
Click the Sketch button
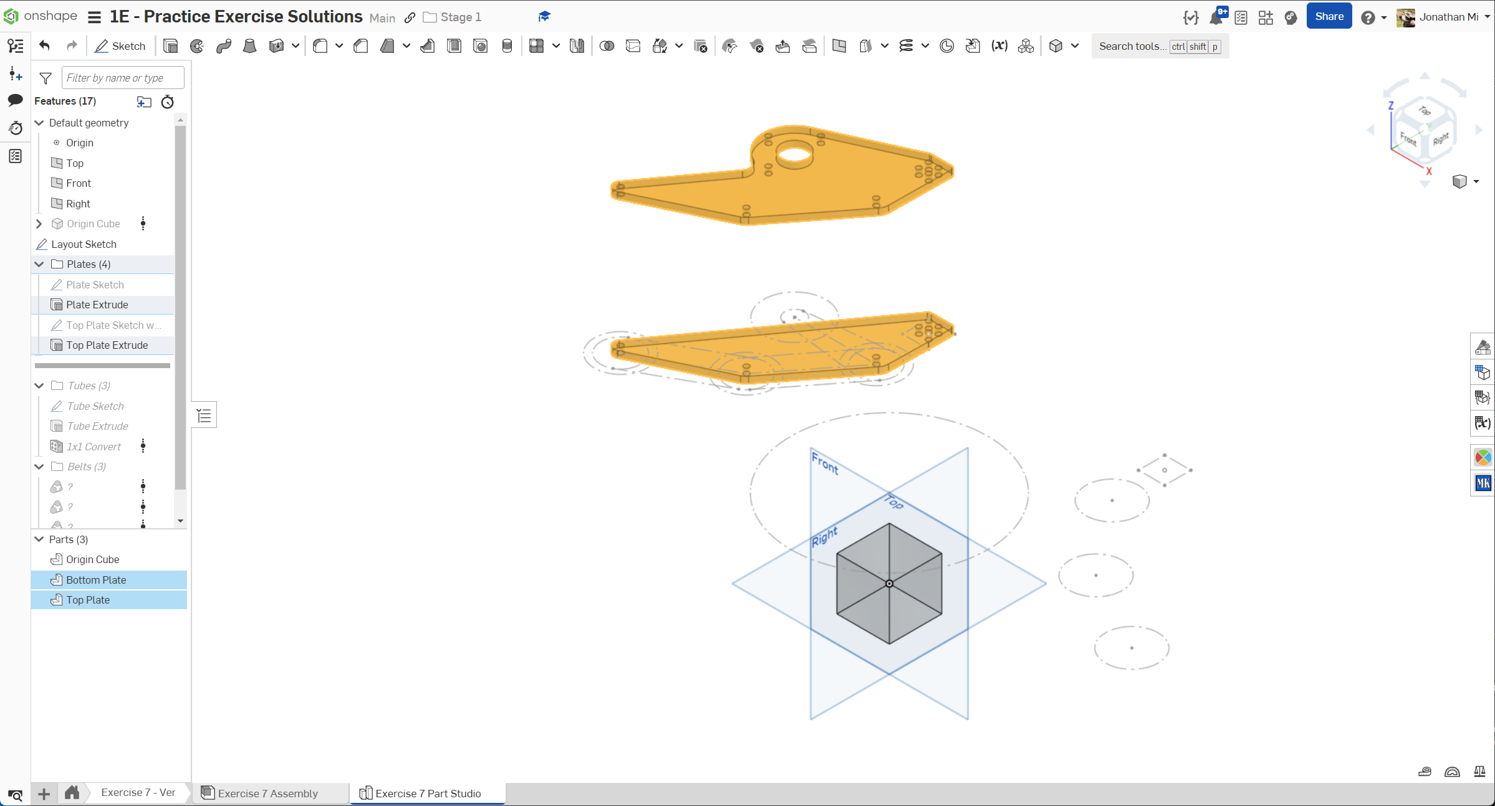pos(120,46)
